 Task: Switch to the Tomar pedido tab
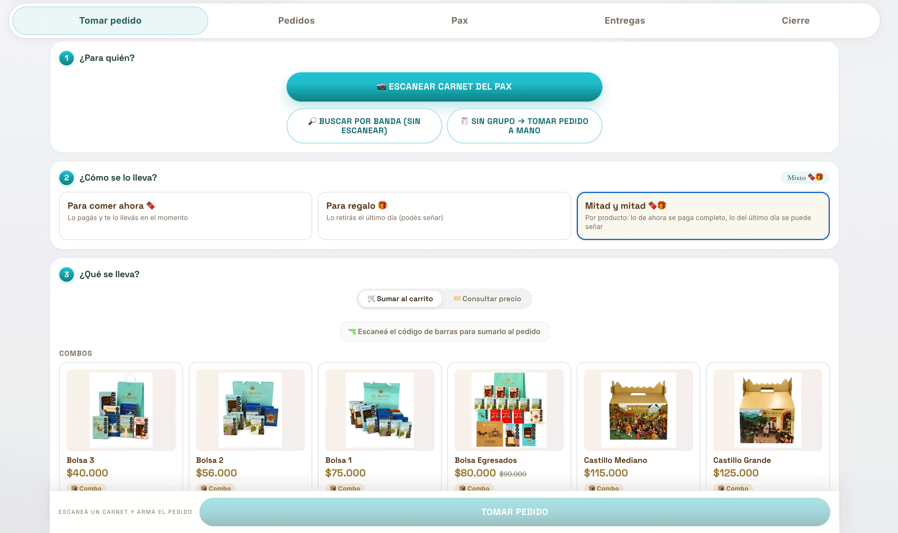[x=110, y=21]
